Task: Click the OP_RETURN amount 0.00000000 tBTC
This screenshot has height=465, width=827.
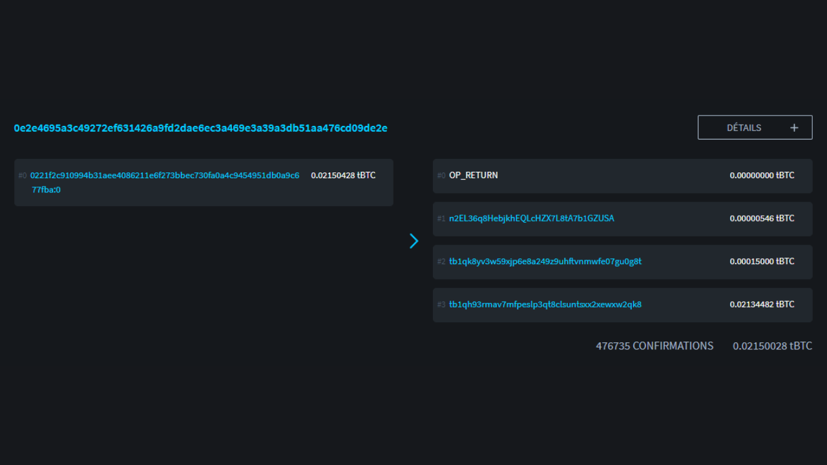Action: tap(762, 175)
